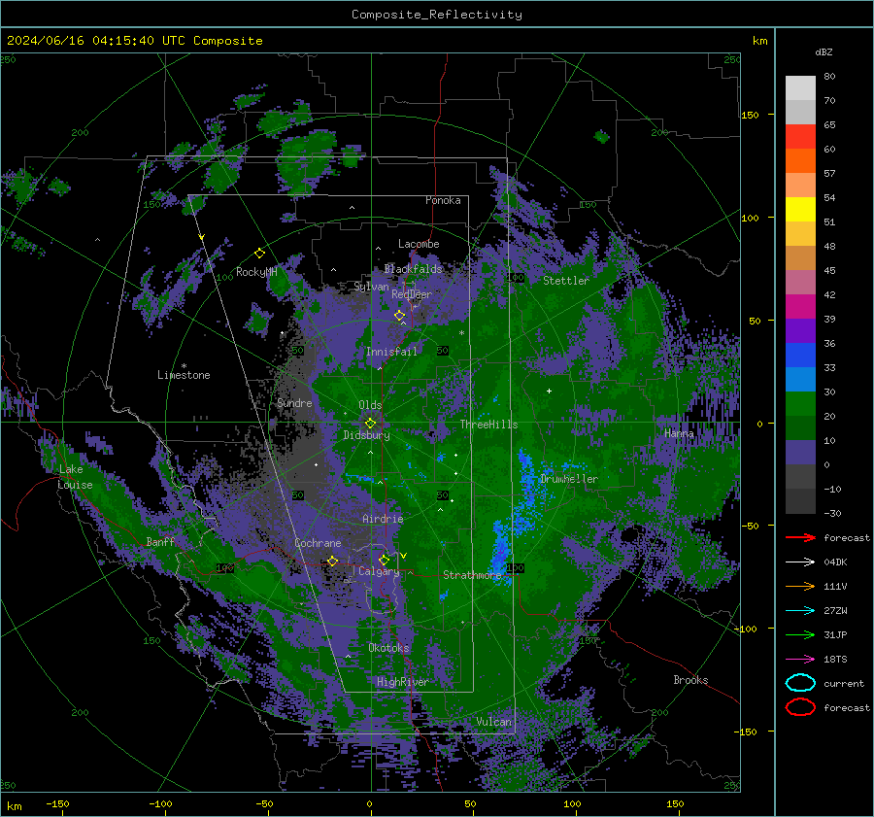Select the cyan 27ZW arrow icon
Image resolution: width=874 pixels, height=817 pixels.
click(x=800, y=611)
